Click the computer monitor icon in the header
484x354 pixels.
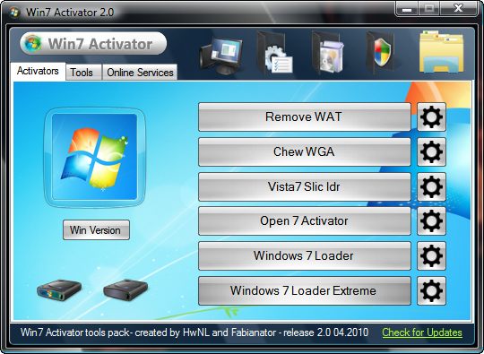pos(221,56)
